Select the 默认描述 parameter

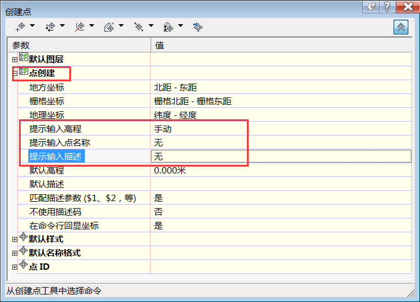click(x=47, y=184)
